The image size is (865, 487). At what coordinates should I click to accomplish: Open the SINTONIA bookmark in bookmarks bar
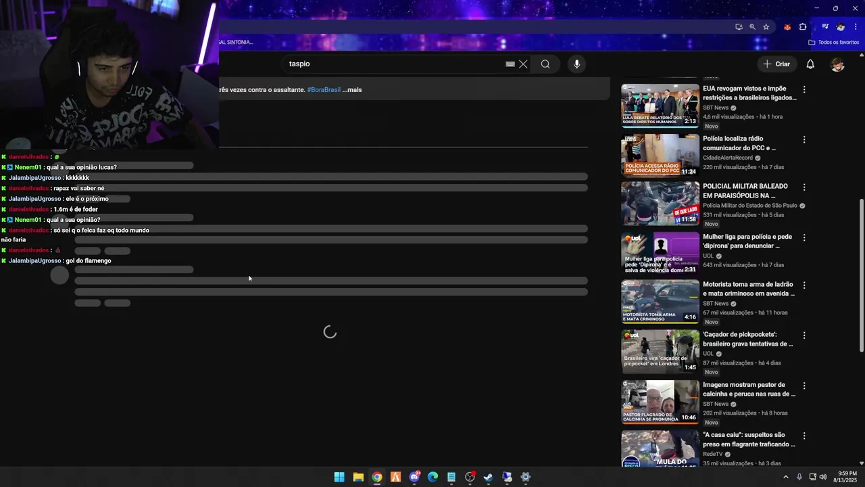(x=237, y=42)
